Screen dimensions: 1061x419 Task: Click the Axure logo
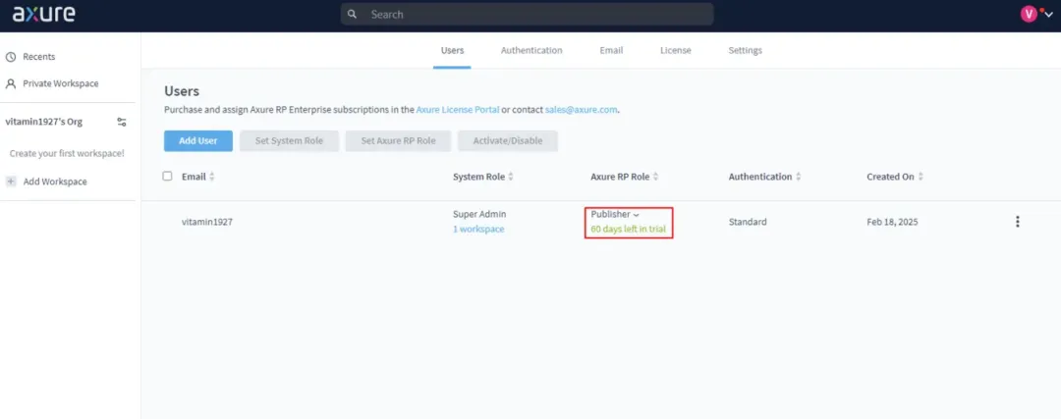pyautogui.click(x=44, y=14)
